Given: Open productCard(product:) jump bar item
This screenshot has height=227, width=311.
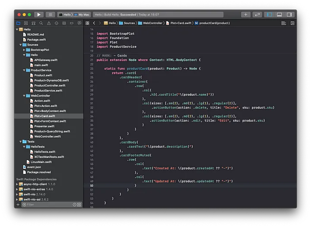Looking at the screenshot, I should click(x=212, y=23).
